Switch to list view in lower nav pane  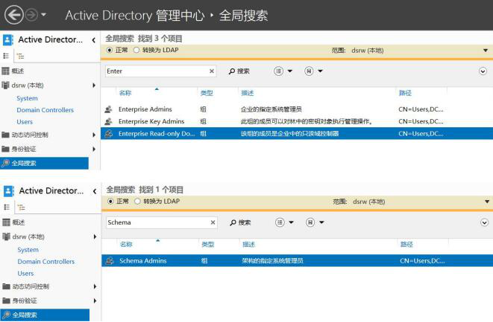click(7, 207)
